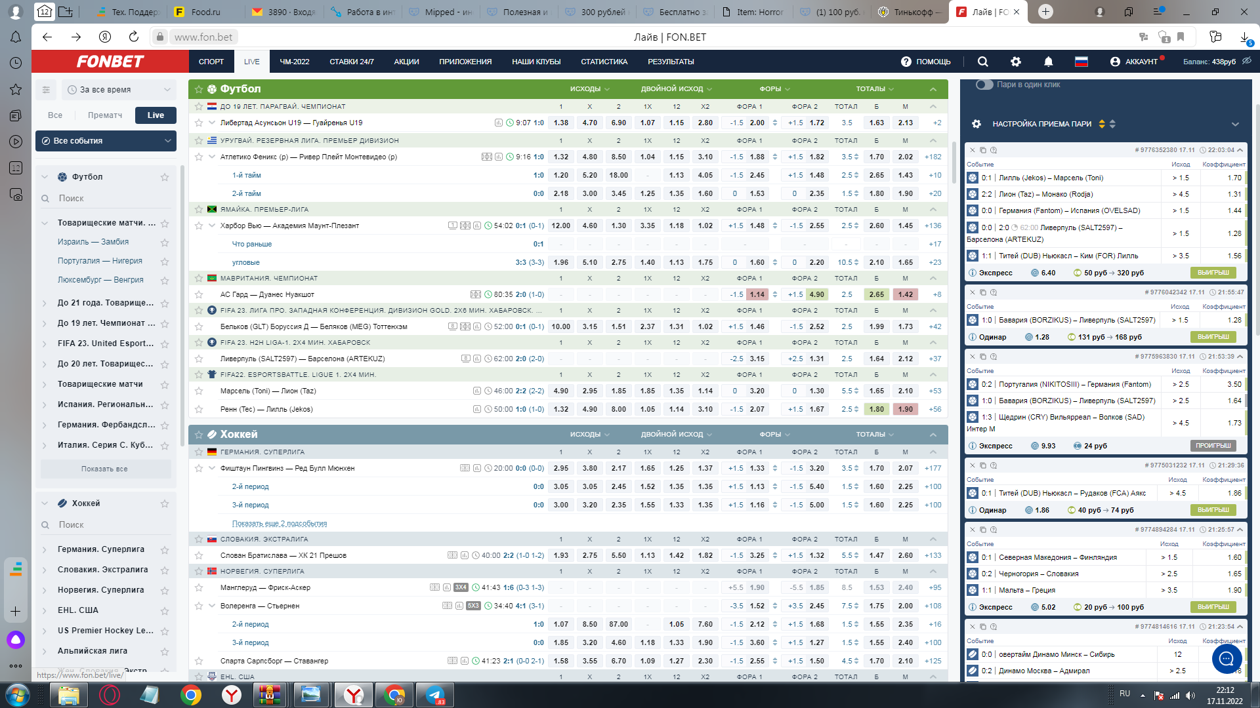The image size is (1260, 708).
Task: Open the Спорт menu
Action: (x=211, y=62)
